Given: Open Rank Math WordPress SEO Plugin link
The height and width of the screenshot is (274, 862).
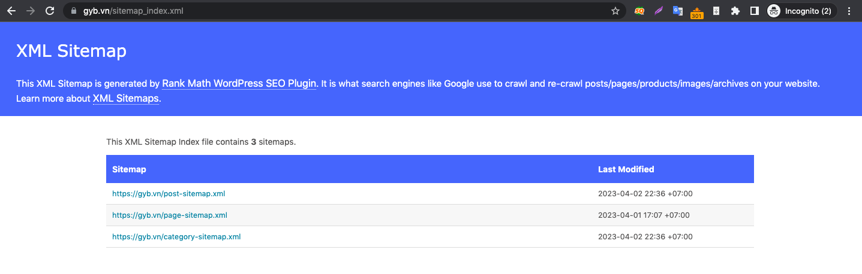Looking at the screenshot, I should point(239,84).
